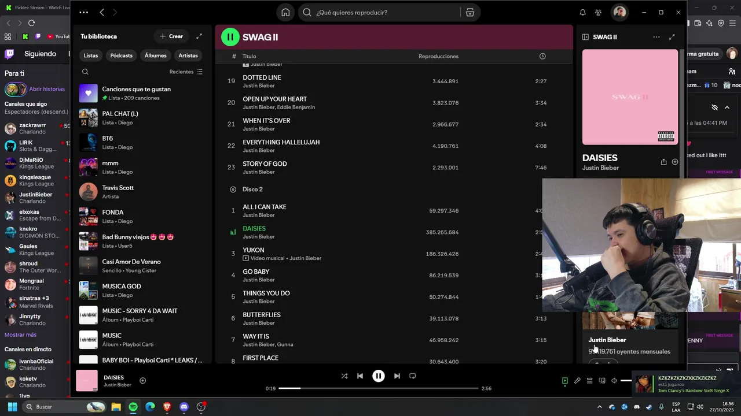Seek within the song progress bar
Viewport: 741px width, 416px height.
pyautogui.click(x=379, y=388)
